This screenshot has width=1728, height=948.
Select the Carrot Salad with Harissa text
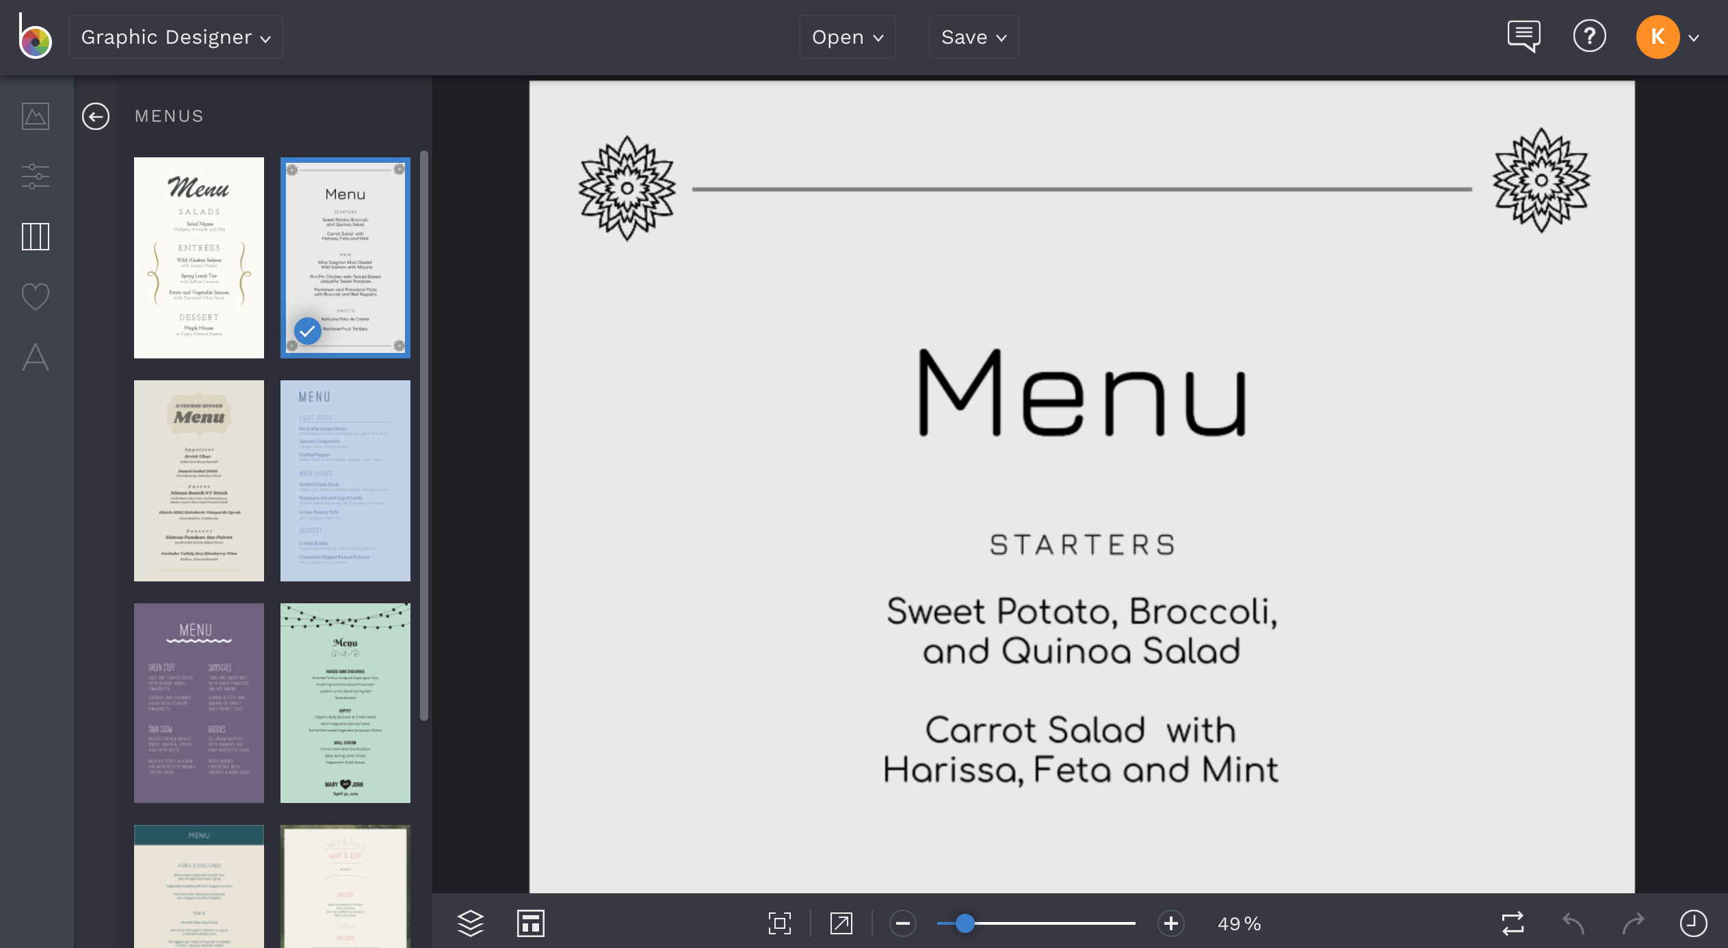tap(1081, 750)
